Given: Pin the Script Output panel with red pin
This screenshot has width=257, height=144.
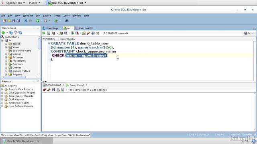Looking at the screenshot, I should point(44,90).
